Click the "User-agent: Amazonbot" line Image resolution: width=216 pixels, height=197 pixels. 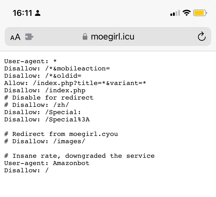[47, 163]
